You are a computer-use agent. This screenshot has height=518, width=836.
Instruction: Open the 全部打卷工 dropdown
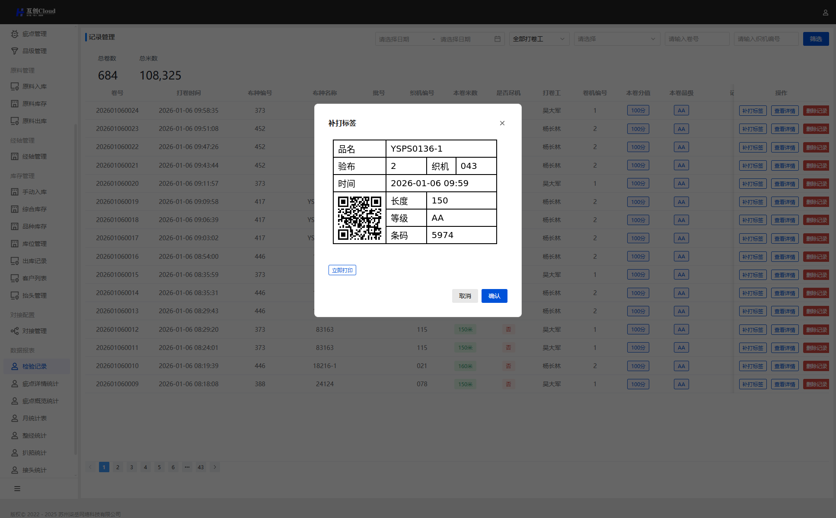539,39
